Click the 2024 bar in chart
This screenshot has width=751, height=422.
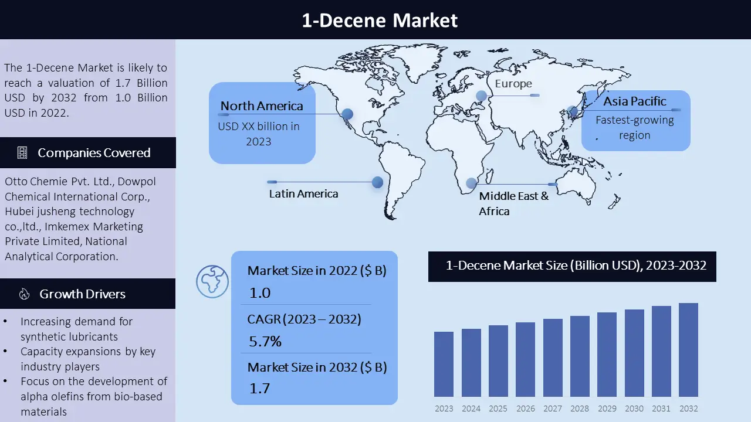coord(471,363)
